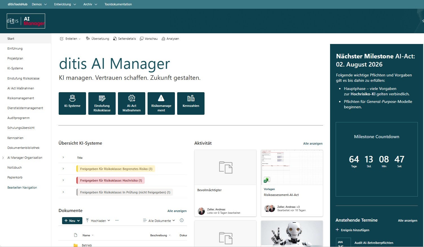Open Einstufung Risikoklasse in the left navigation

23,78
